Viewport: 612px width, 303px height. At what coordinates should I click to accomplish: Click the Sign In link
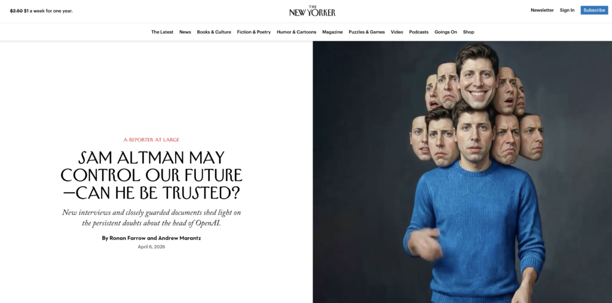(567, 10)
